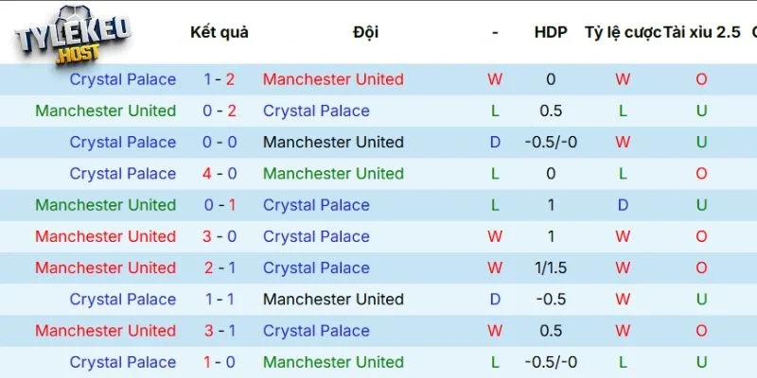Open the 3 - 1 score result
Image resolution: width=757 pixels, height=378 pixels.
click(x=219, y=331)
